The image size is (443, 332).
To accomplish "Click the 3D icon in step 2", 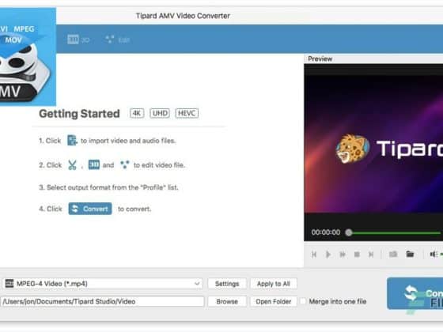I will [x=94, y=164].
